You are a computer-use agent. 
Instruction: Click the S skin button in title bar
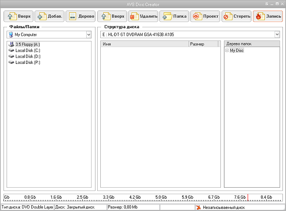pyautogui.click(x=267, y=4)
